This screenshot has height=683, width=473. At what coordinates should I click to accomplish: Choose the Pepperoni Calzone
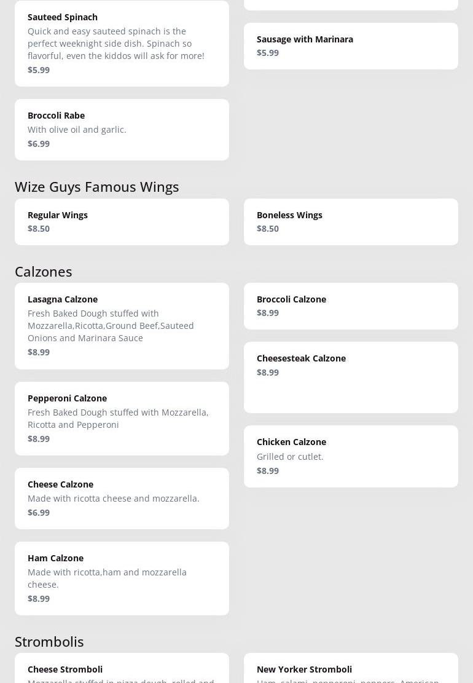coord(122,419)
